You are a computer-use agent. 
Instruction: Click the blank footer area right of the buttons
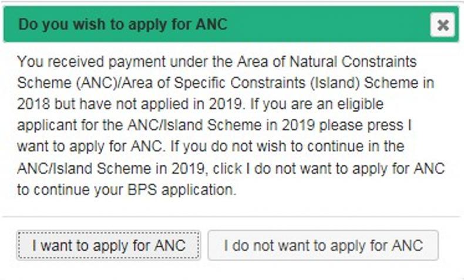[451, 245]
